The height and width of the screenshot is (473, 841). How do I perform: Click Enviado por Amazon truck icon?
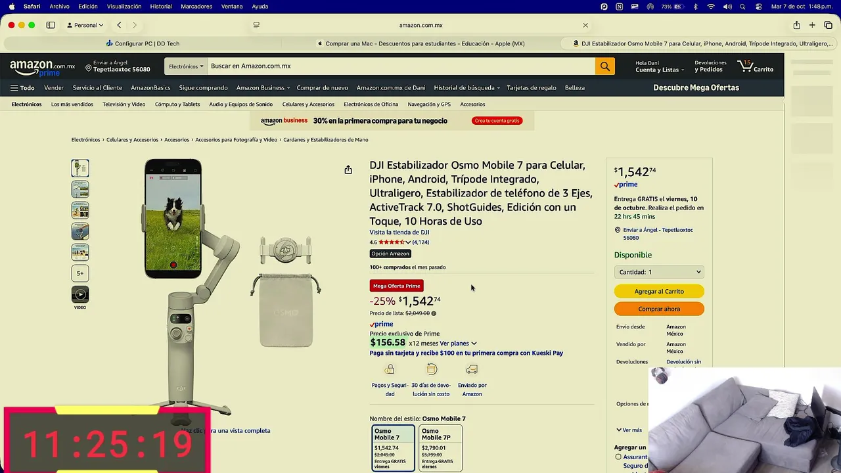pyautogui.click(x=472, y=369)
